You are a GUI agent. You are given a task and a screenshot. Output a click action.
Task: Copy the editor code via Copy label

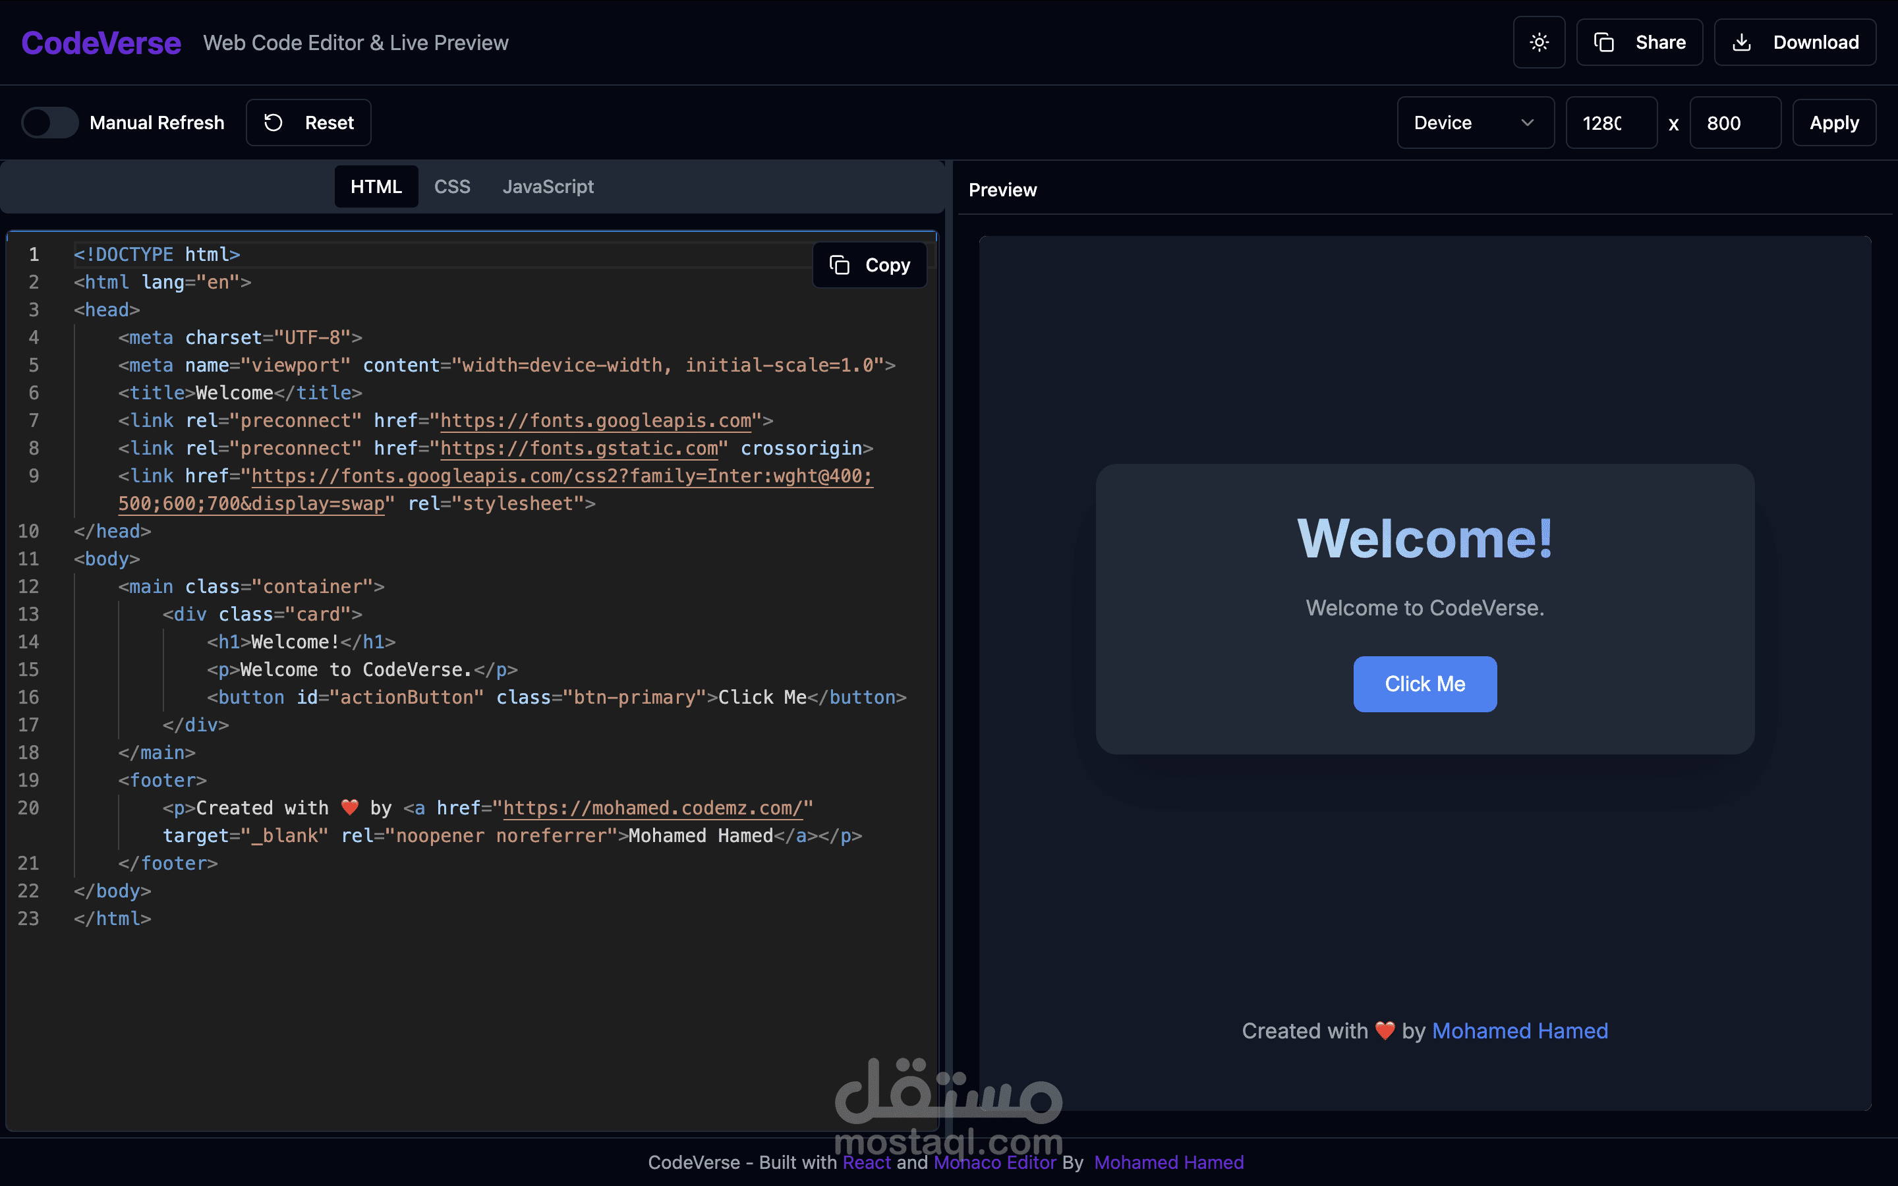tap(888, 265)
